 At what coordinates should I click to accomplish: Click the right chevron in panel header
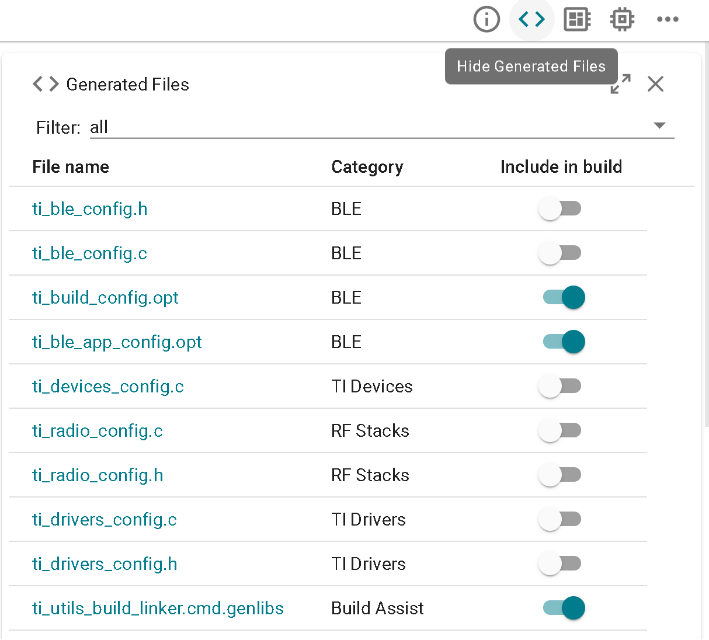click(53, 84)
